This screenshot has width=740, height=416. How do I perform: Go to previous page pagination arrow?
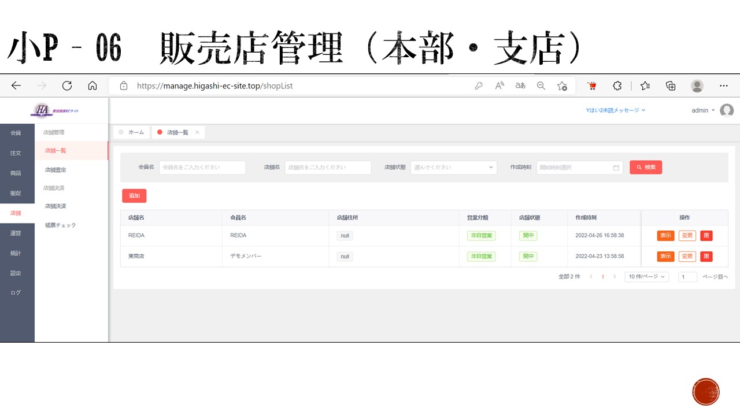coord(591,277)
